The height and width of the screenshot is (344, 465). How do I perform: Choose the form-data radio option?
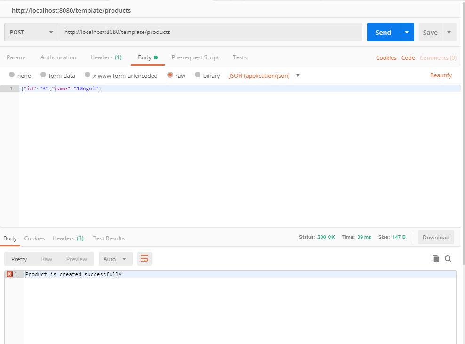pyautogui.click(x=43, y=75)
